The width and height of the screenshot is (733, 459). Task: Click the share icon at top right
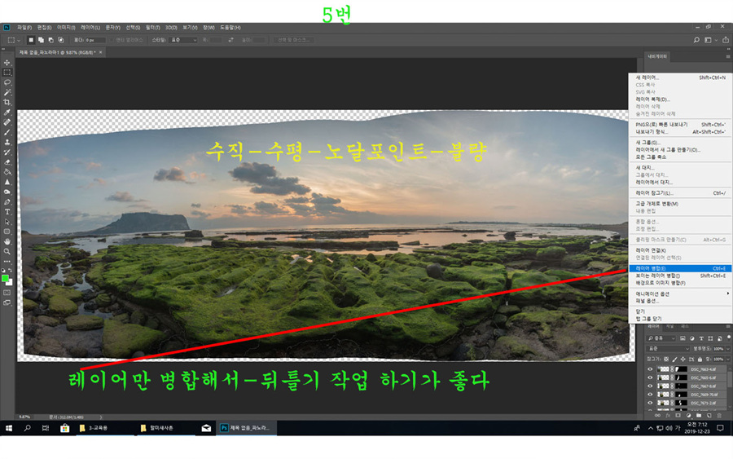pos(726,40)
